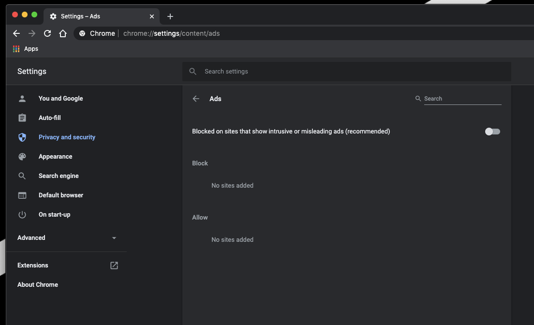The image size is (534, 325).
Task: Click the Allow section heading
Action: (x=200, y=217)
